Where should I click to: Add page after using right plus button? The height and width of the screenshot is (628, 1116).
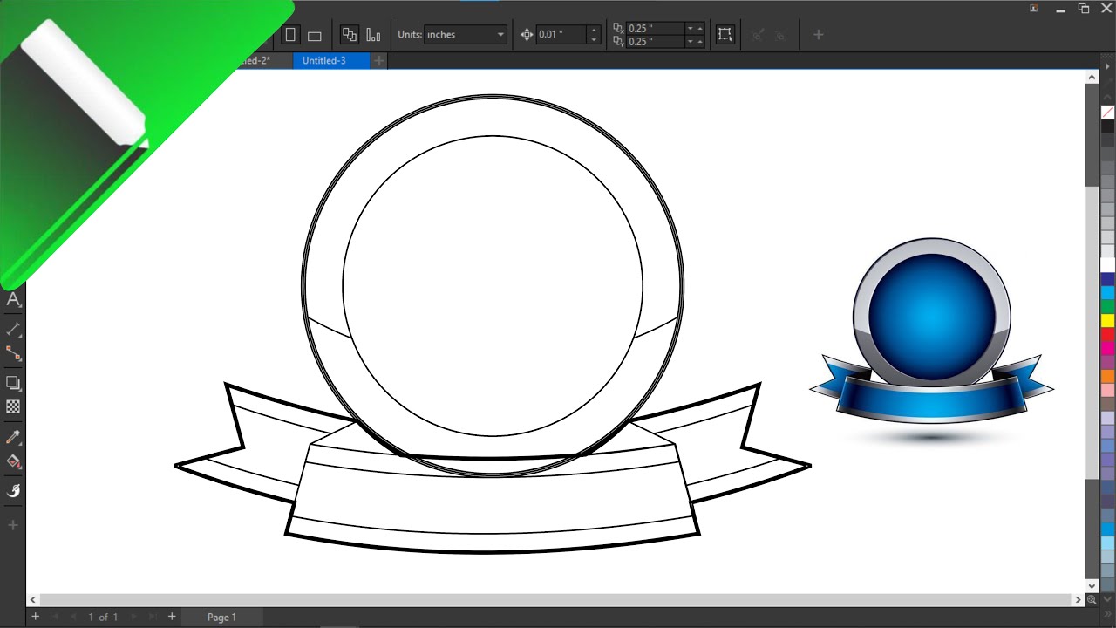(171, 617)
